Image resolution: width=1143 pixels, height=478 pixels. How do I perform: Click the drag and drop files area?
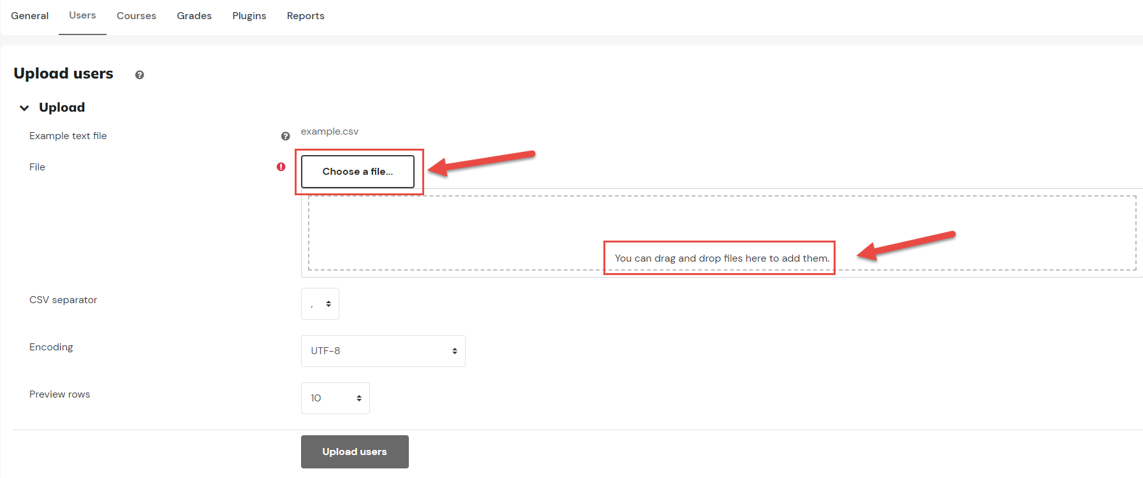pos(722,233)
